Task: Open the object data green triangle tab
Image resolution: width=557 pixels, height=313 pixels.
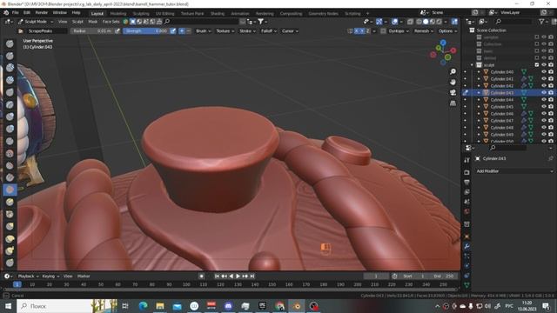Action: coord(466,284)
